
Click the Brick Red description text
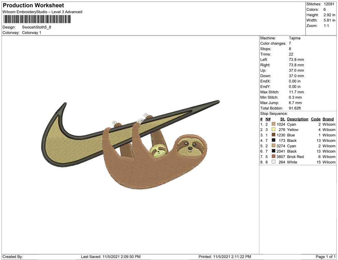click(x=295, y=157)
